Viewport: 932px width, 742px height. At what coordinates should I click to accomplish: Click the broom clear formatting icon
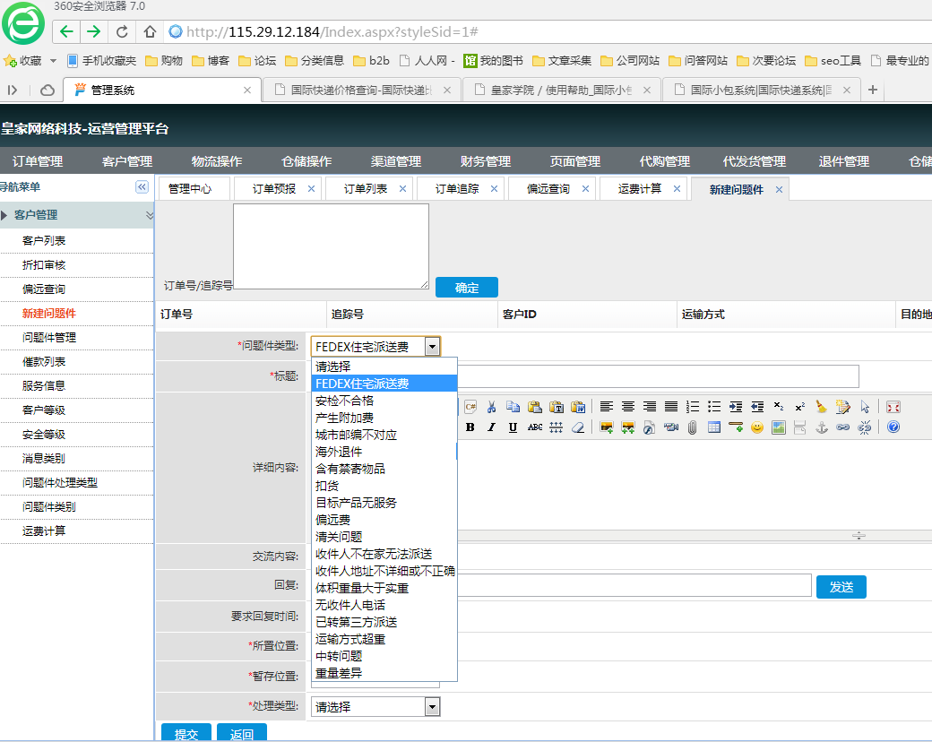[822, 407]
